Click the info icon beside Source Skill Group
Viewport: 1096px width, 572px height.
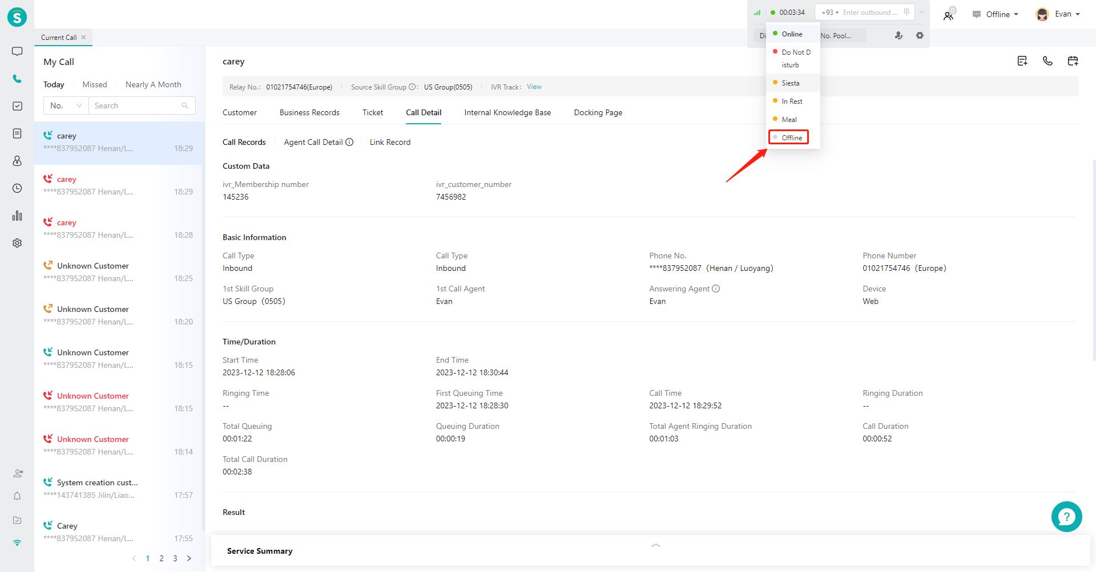[412, 87]
